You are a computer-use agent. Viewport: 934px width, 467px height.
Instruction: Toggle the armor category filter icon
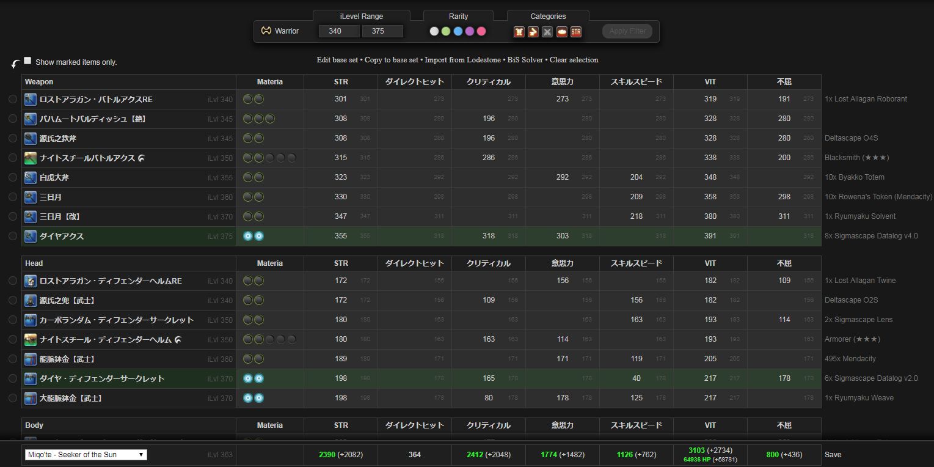tap(519, 31)
